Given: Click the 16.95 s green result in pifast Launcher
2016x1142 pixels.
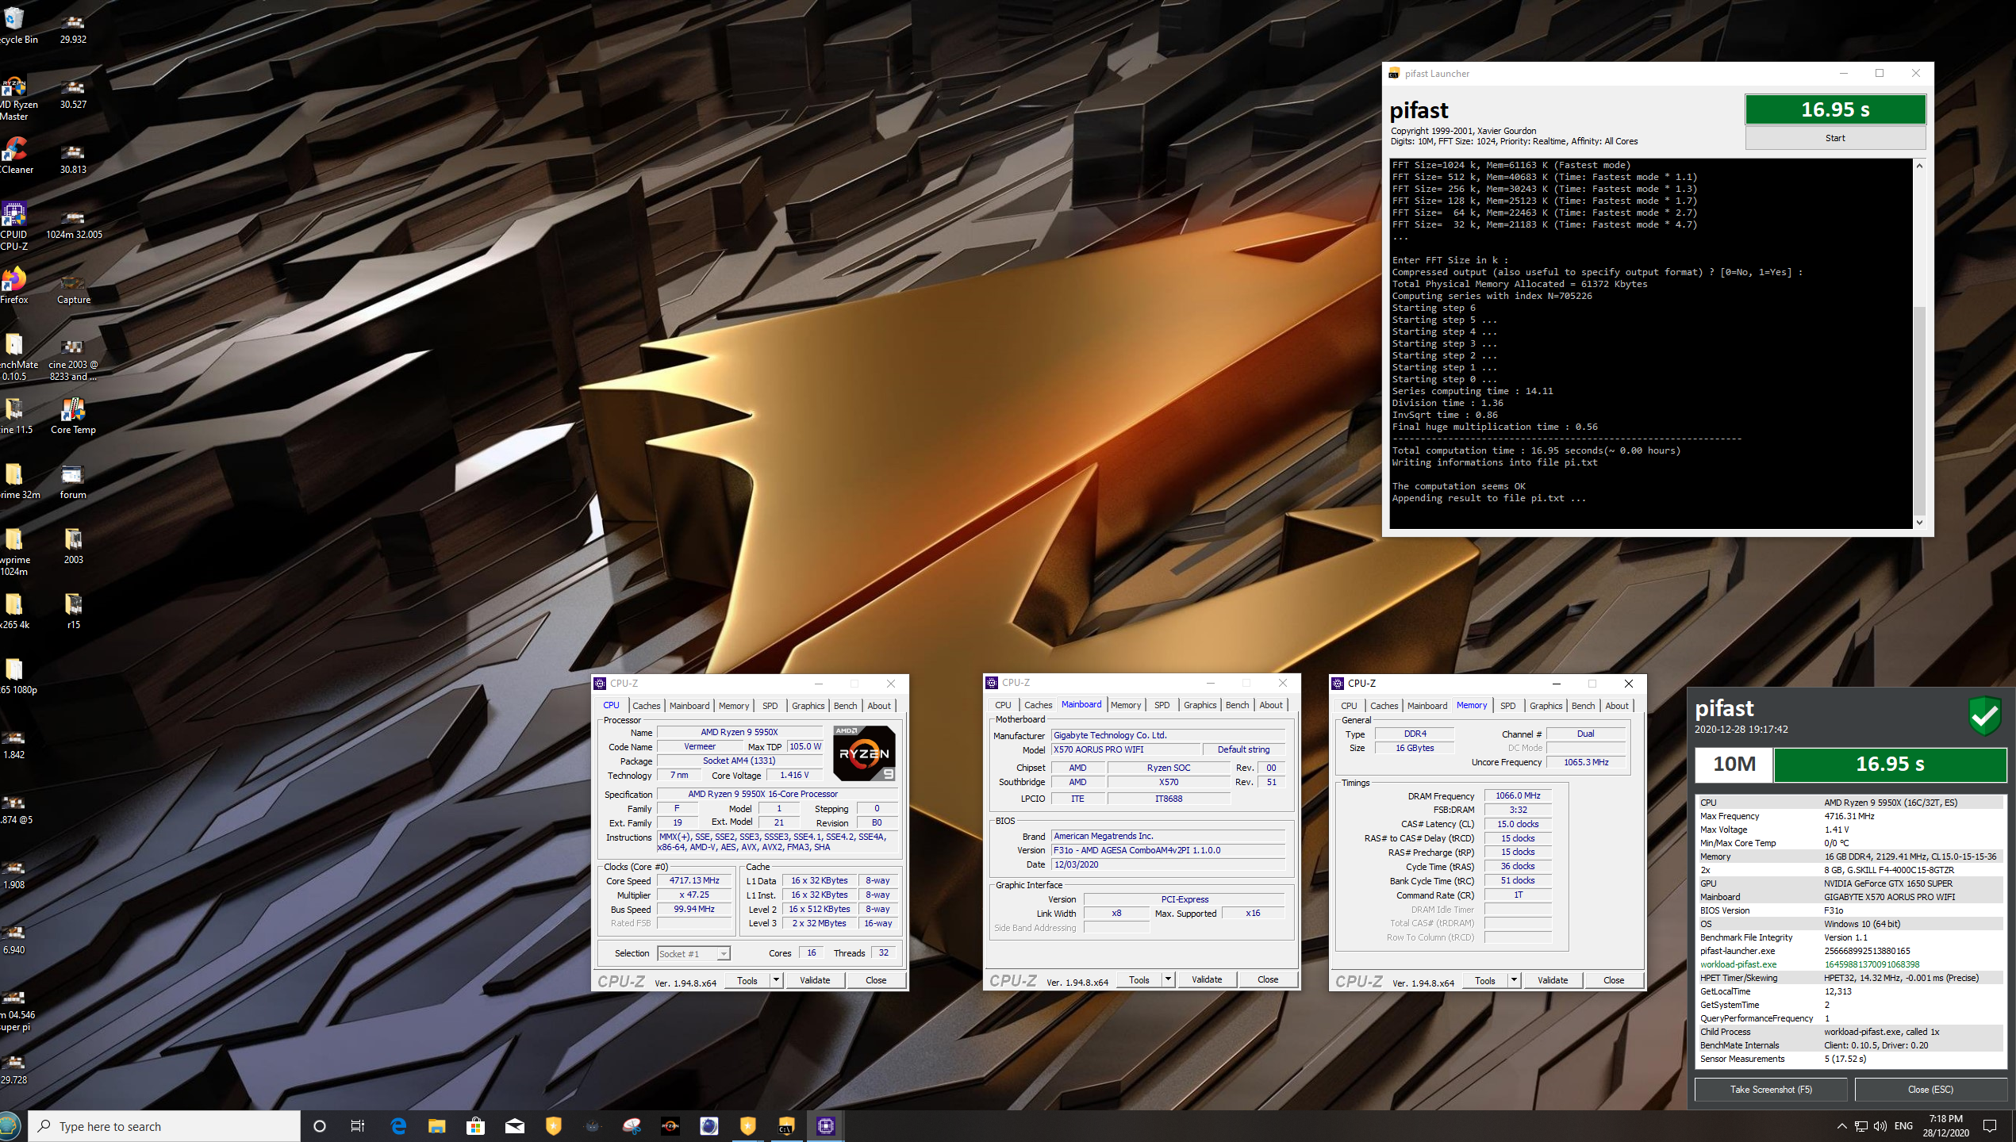Looking at the screenshot, I should click(1835, 109).
